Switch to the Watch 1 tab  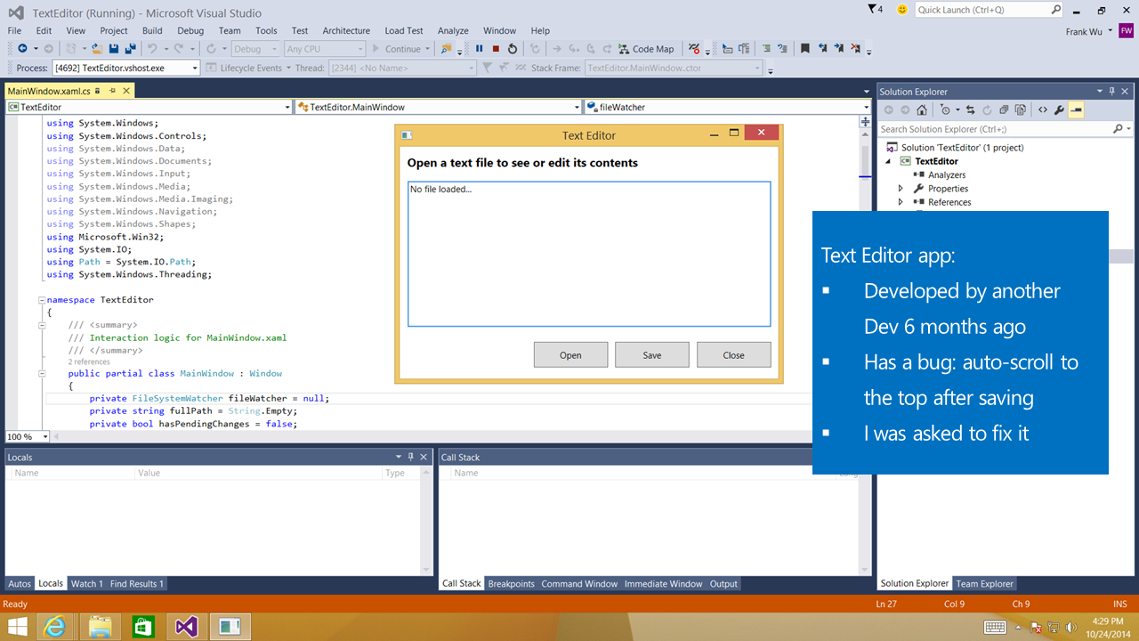(x=86, y=584)
